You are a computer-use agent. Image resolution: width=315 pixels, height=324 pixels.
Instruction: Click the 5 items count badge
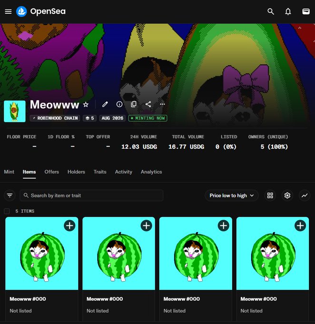[89, 118]
